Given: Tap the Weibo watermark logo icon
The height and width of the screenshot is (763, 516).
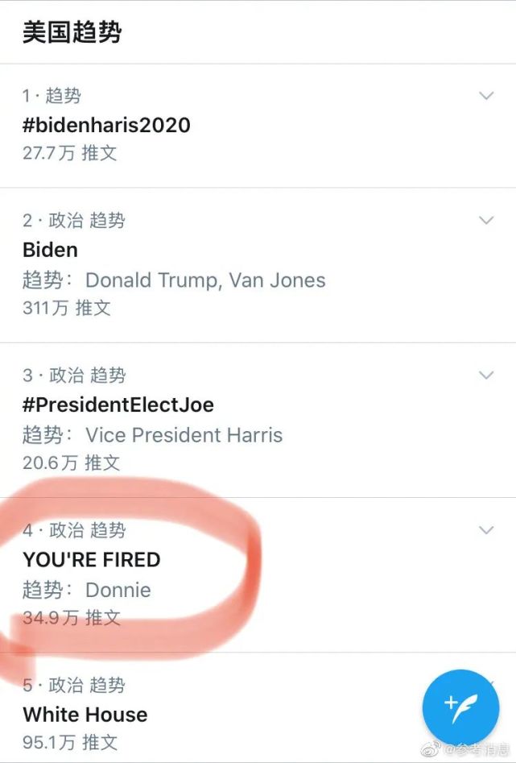Looking at the screenshot, I should (x=434, y=751).
